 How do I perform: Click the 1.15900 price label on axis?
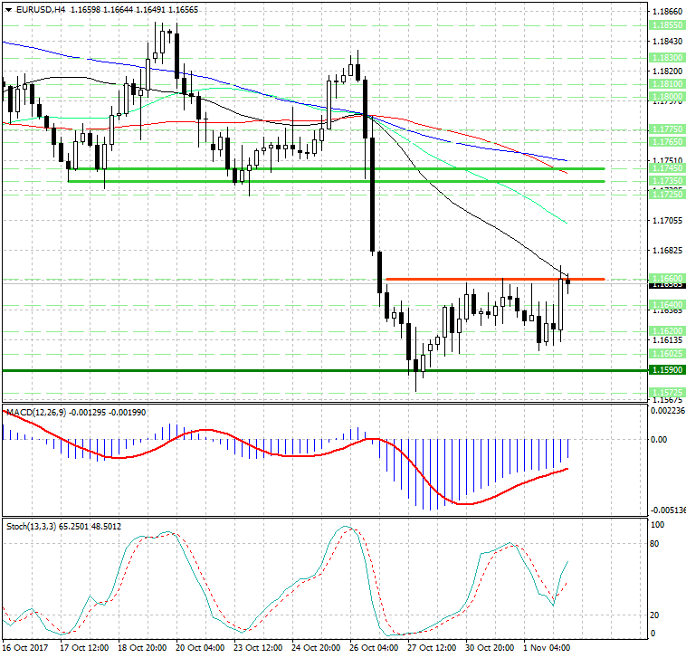[665, 370]
